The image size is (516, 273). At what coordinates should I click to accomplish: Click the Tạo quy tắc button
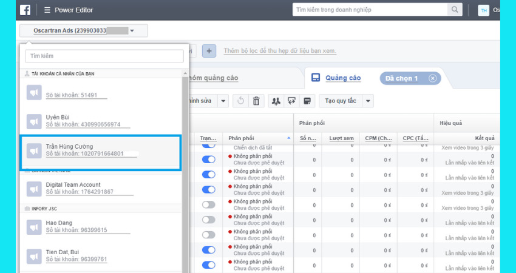pyautogui.click(x=341, y=101)
